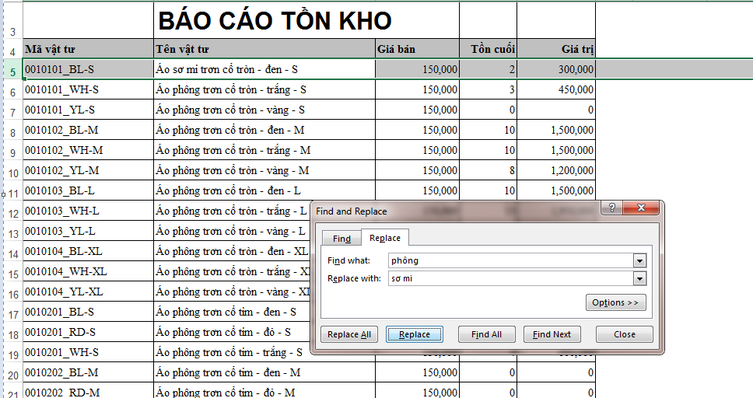Select the Replace tab
Screen dimensions: 753x398
[x=385, y=239]
